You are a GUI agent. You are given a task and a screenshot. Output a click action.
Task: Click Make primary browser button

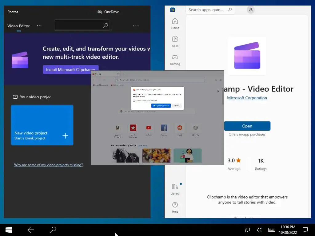[x=161, y=106]
